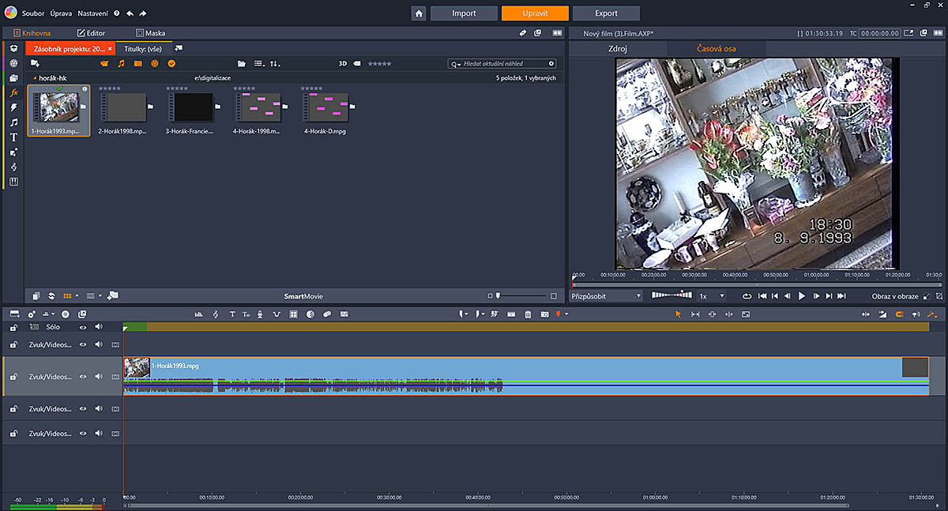Click the trash can icon in timeline toolbar

pos(528,314)
